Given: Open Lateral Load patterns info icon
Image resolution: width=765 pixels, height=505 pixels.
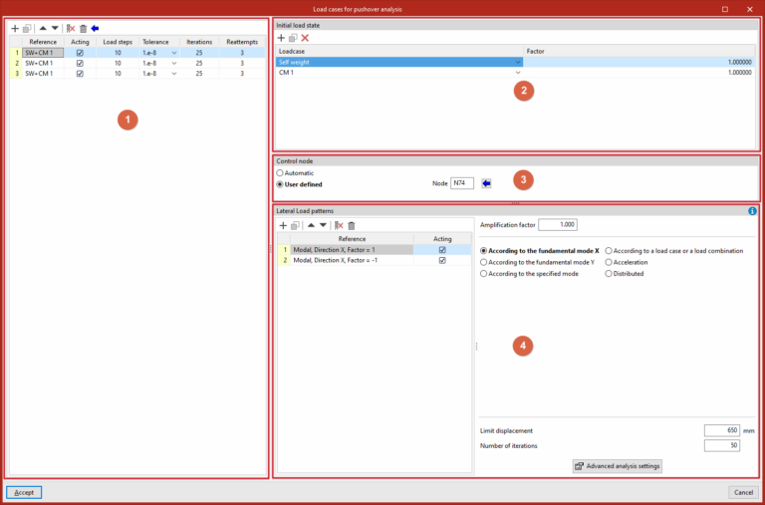Looking at the screenshot, I should click(752, 211).
